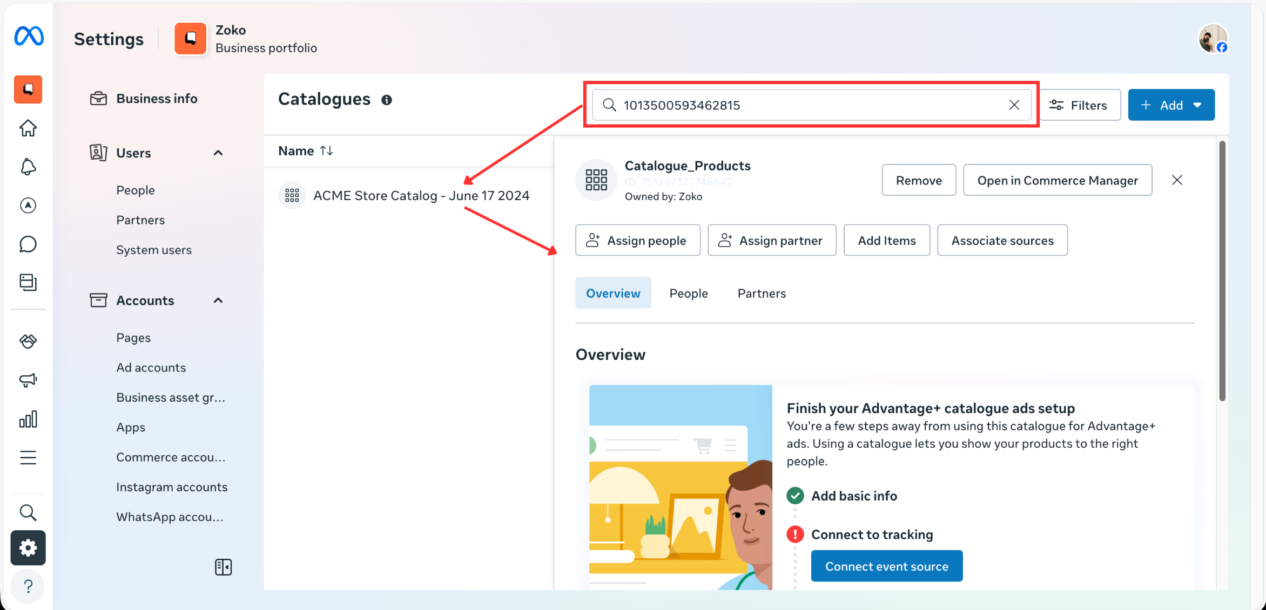The width and height of the screenshot is (1266, 610).
Task: Click the Meta logo icon
Action: 29,36
